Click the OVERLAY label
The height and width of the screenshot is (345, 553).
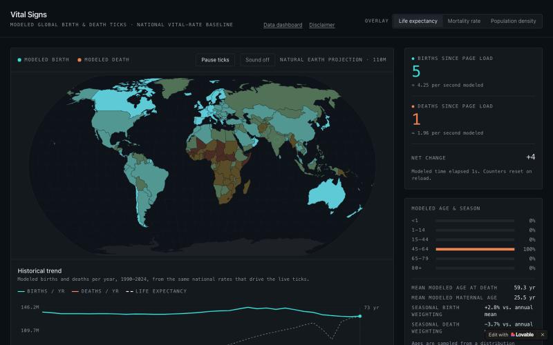(376, 21)
